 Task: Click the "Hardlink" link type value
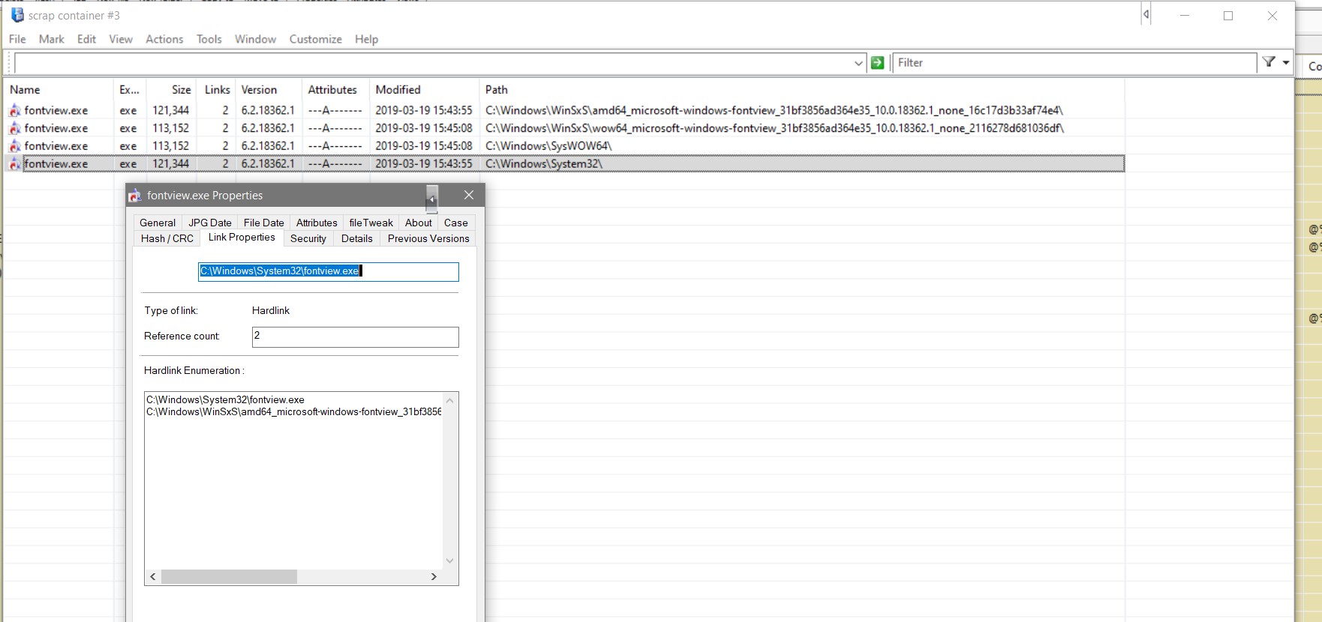coord(271,310)
